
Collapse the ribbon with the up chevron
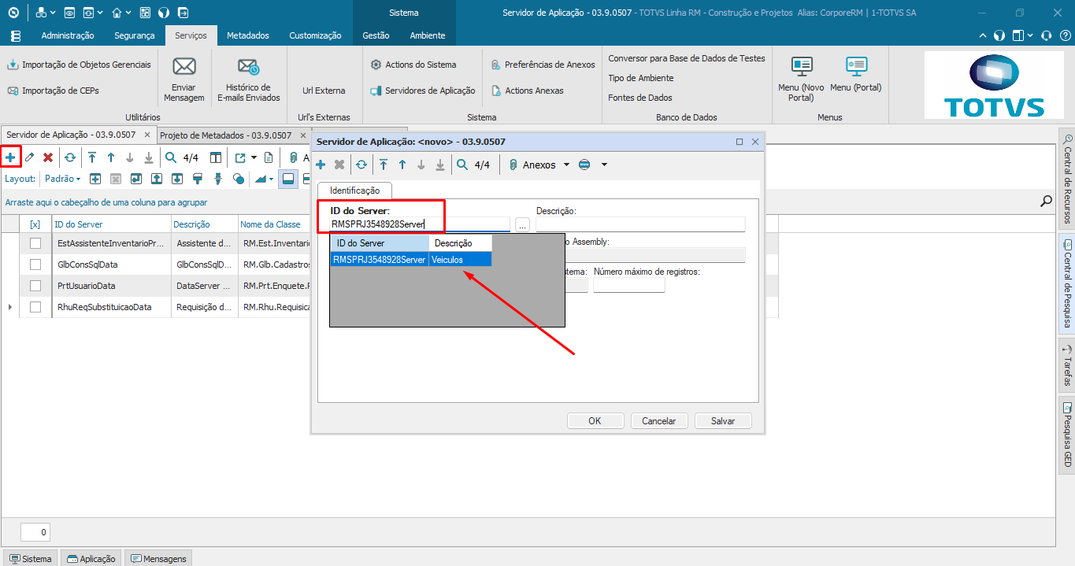(982, 35)
